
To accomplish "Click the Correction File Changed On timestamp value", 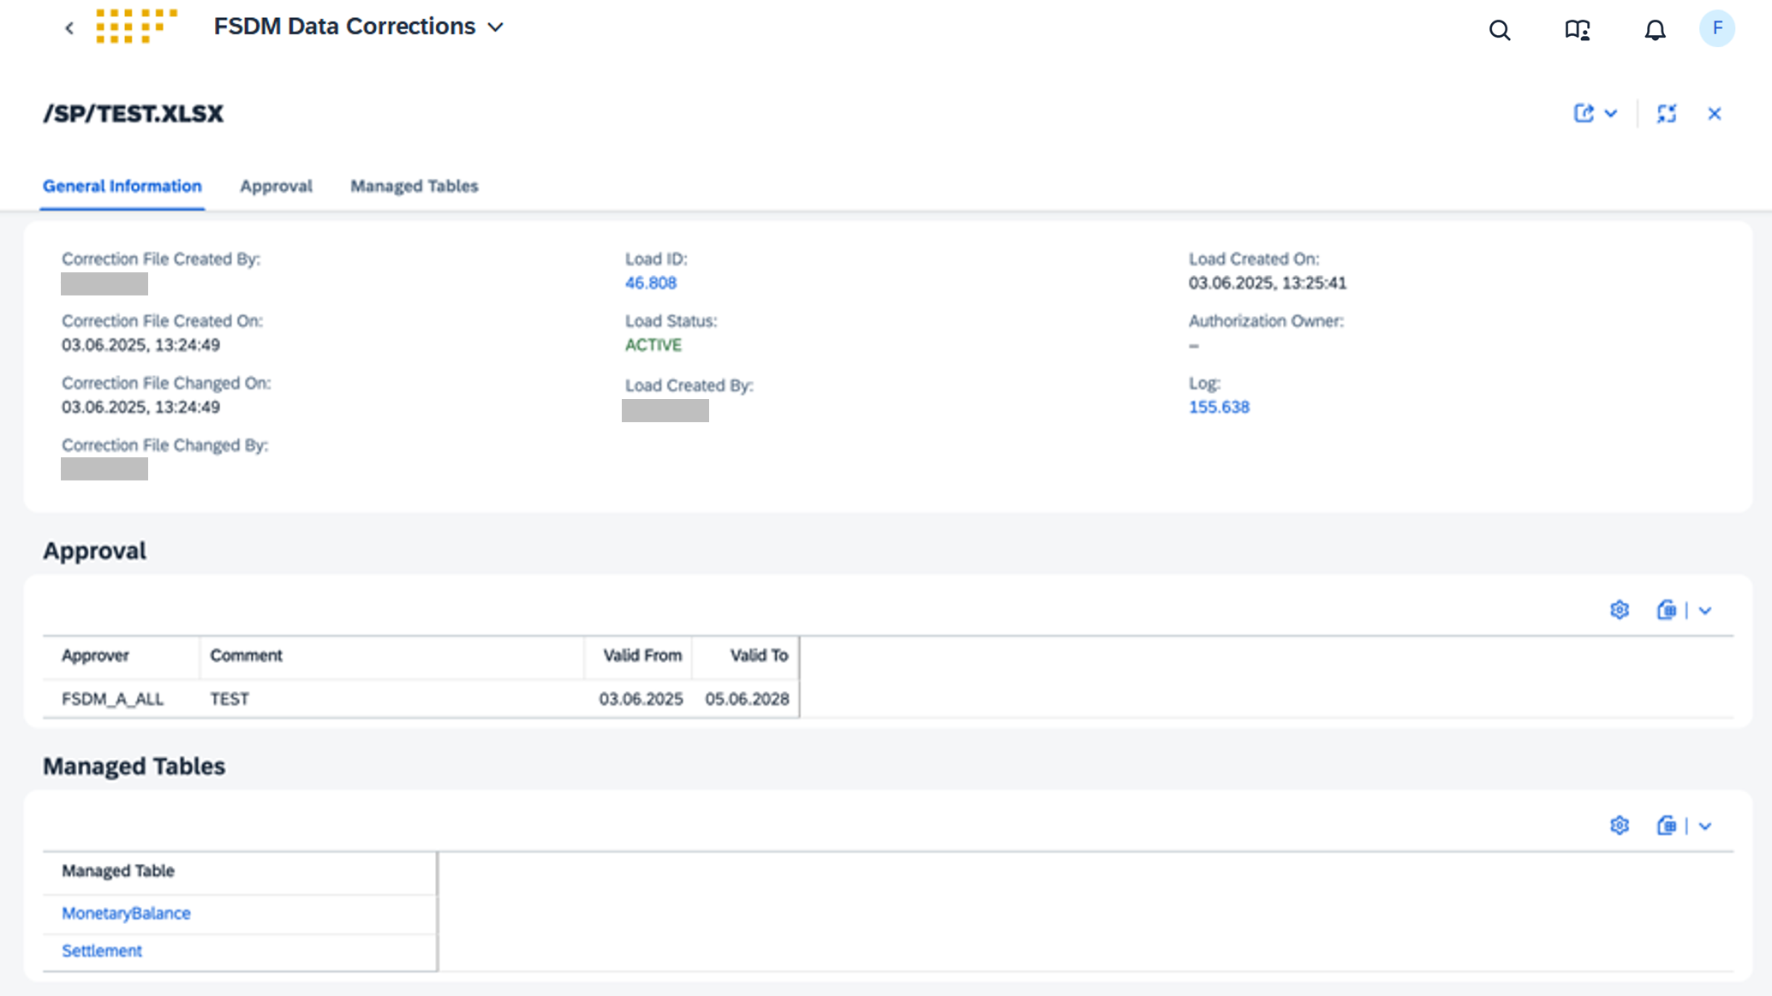I will (140, 407).
